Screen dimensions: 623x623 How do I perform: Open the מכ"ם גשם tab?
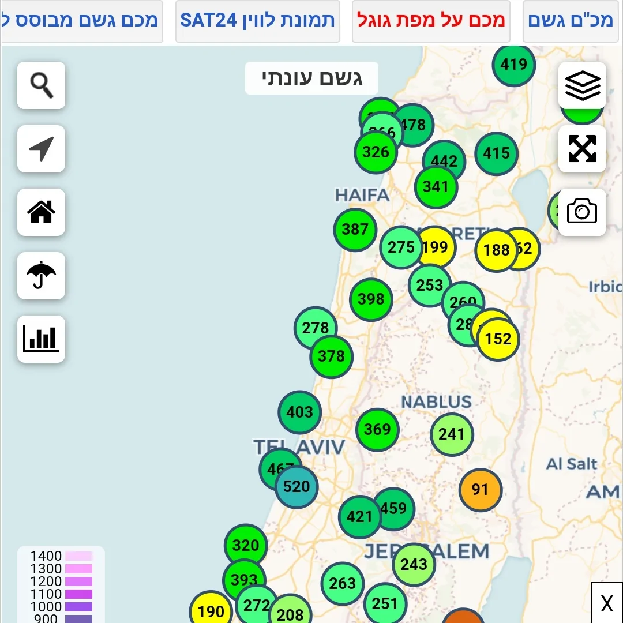click(571, 21)
